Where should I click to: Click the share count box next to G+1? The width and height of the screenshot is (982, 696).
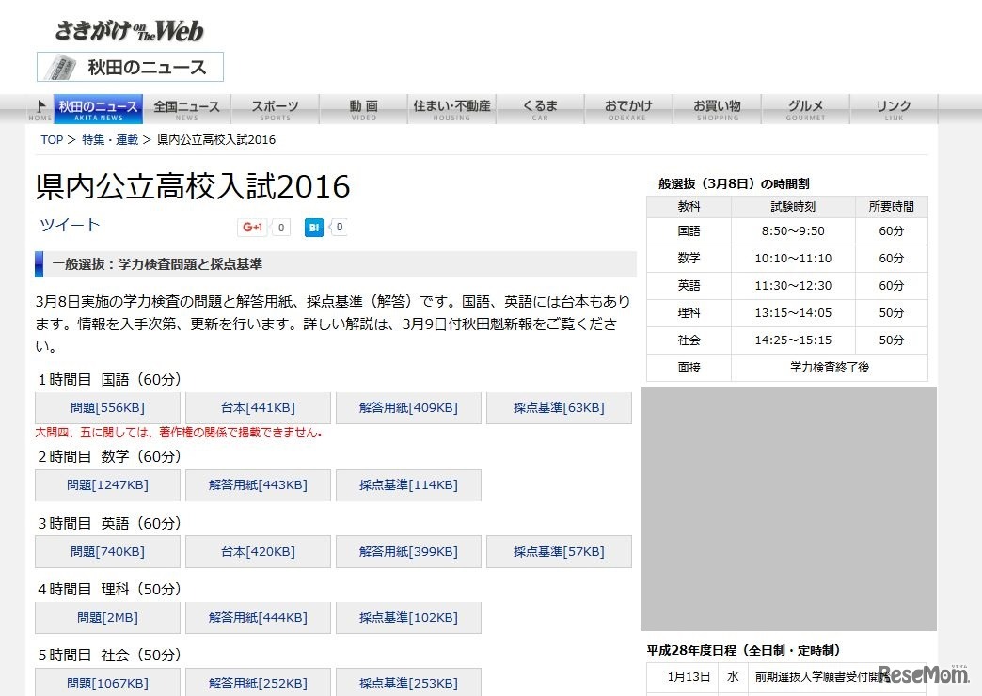tap(279, 227)
